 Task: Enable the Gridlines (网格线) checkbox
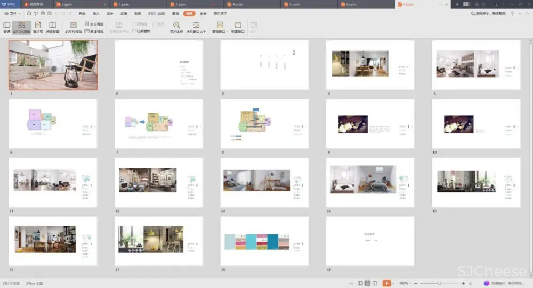(134, 24)
